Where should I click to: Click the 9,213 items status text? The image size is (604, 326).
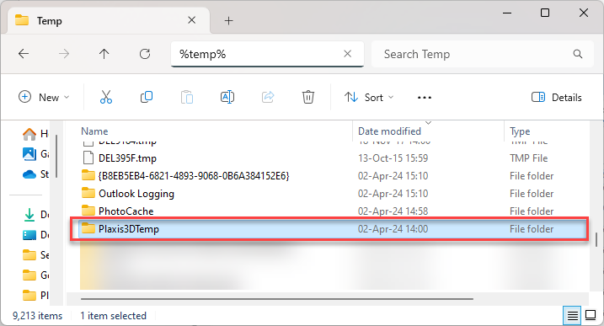[37, 316]
